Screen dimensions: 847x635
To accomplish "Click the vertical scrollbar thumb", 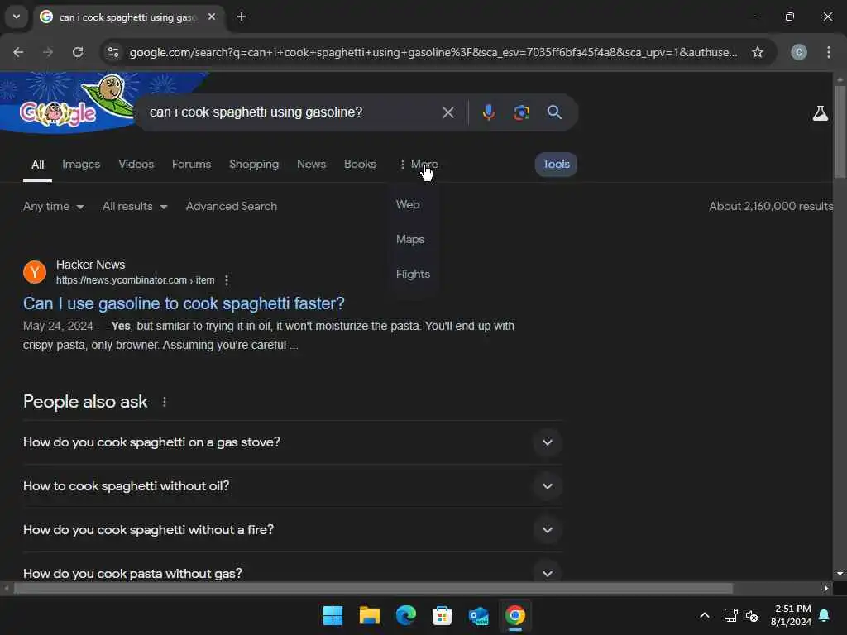I will (x=840, y=131).
